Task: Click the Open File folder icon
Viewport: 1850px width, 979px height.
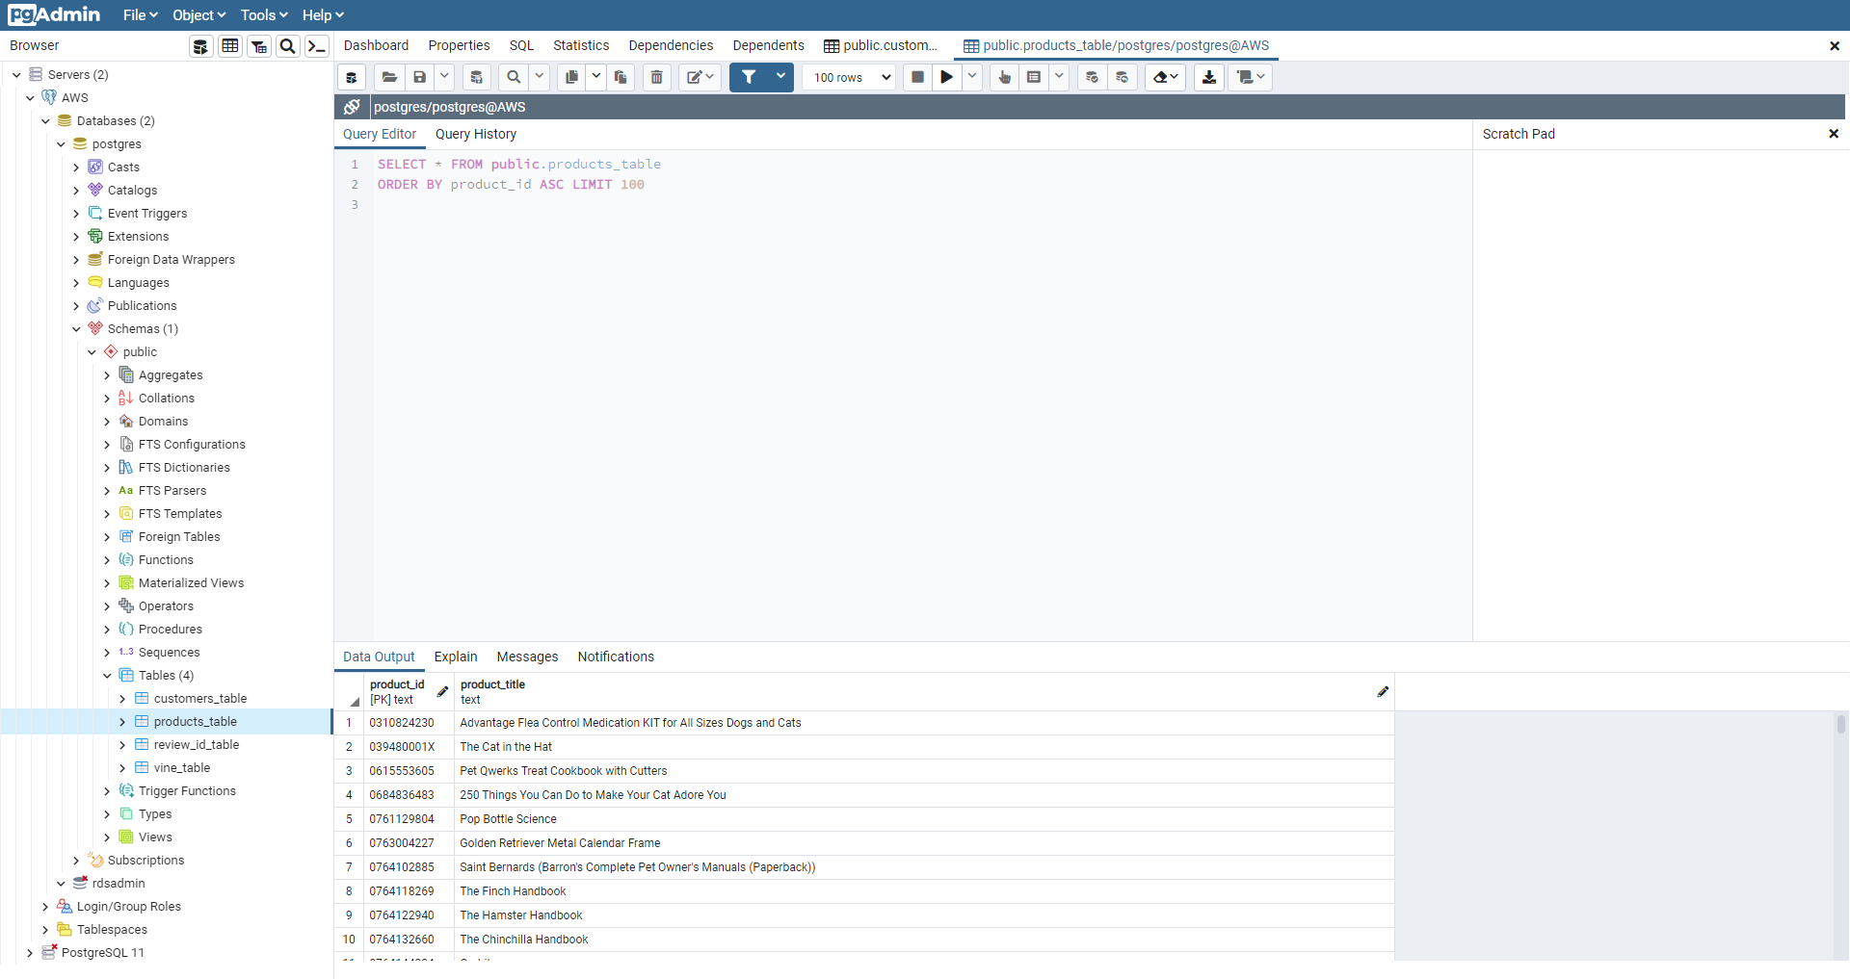Action: pos(389,77)
